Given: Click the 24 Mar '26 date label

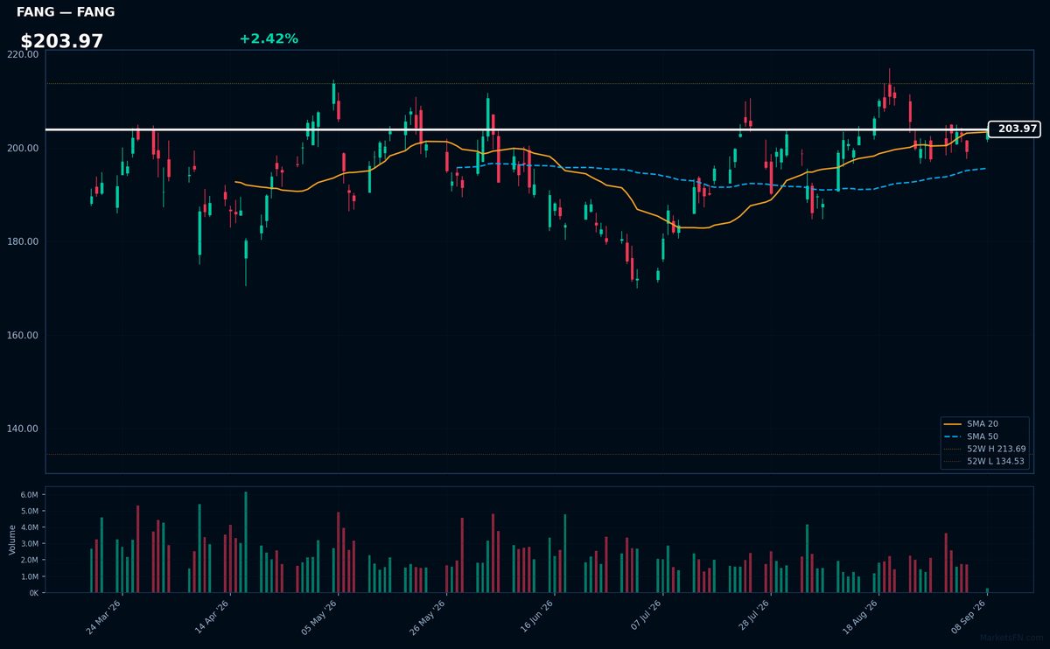Looking at the screenshot, I should point(104,617).
